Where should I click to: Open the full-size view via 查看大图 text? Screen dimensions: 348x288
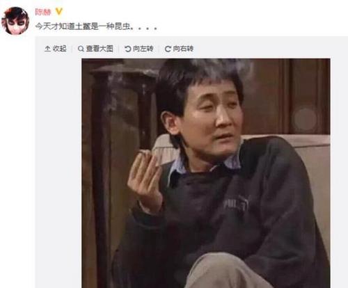pyautogui.click(x=100, y=49)
